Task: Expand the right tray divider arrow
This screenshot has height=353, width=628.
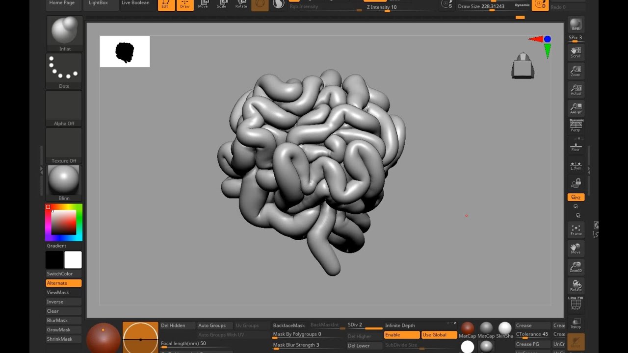Action: tap(589, 170)
